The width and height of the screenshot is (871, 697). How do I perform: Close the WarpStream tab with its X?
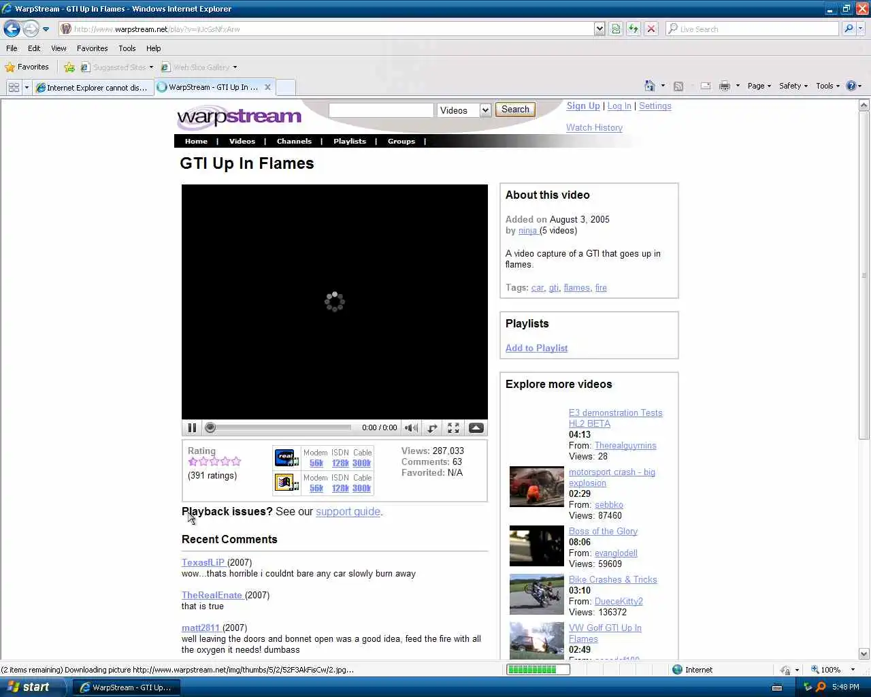(x=267, y=87)
